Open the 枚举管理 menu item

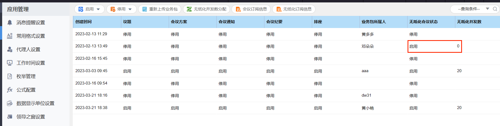click(26, 76)
